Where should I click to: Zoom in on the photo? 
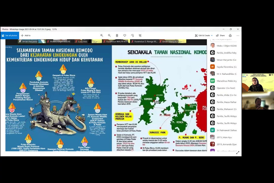coord(102,36)
